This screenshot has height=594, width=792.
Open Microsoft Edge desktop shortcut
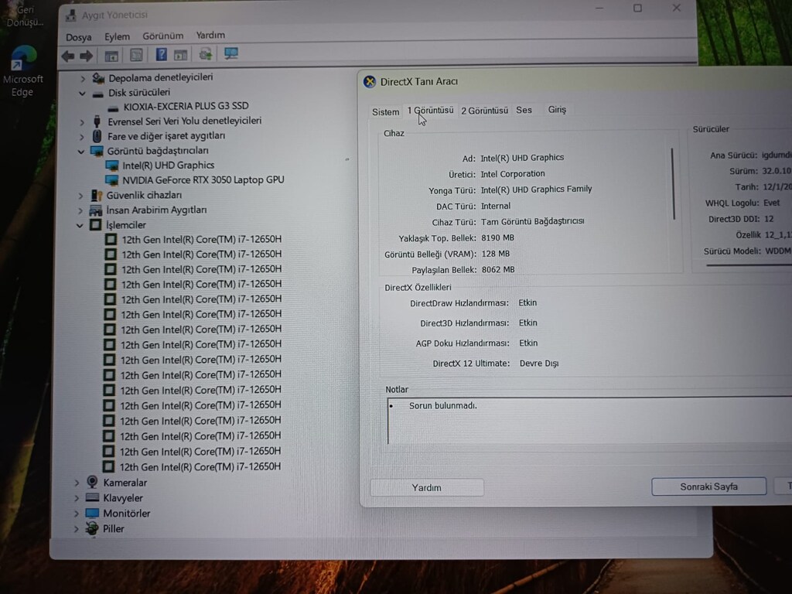click(x=22, y=71)
